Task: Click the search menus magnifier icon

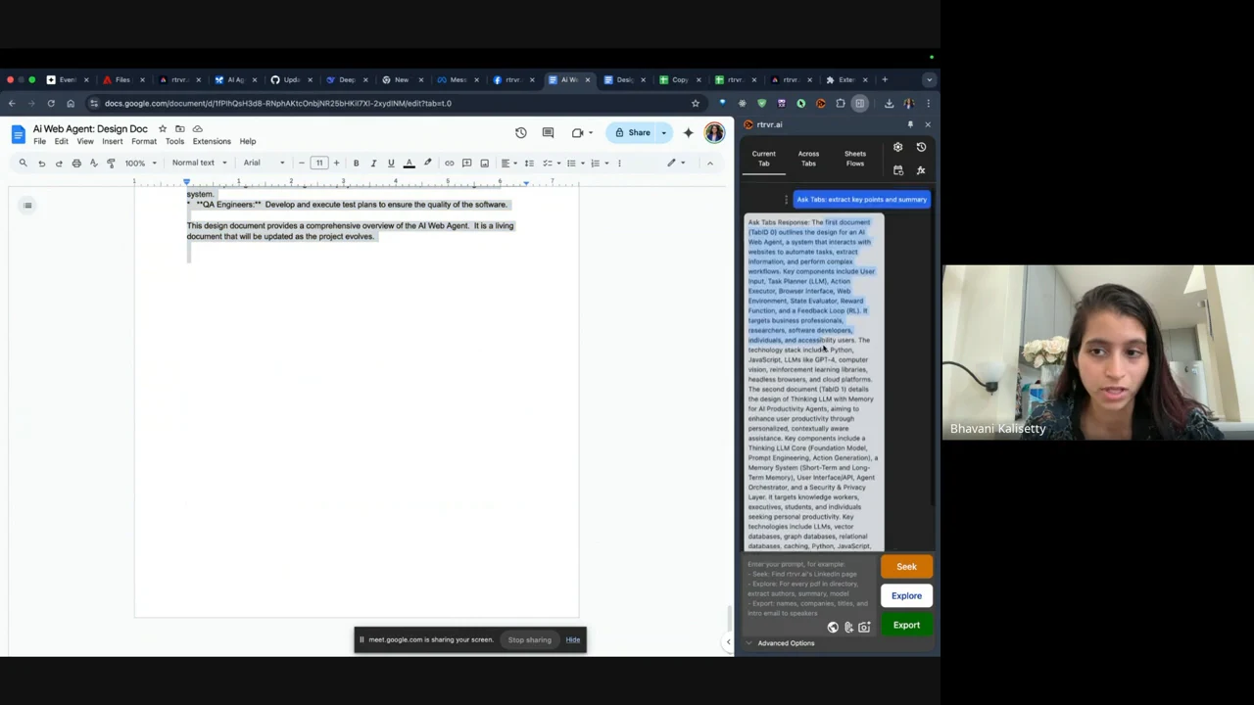Action: [23, 164]
